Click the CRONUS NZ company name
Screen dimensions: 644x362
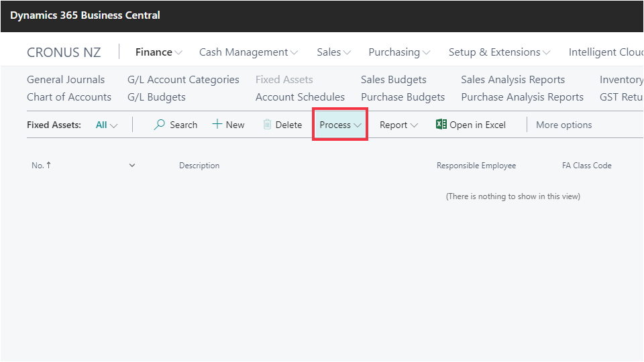[x=64, y=52]
